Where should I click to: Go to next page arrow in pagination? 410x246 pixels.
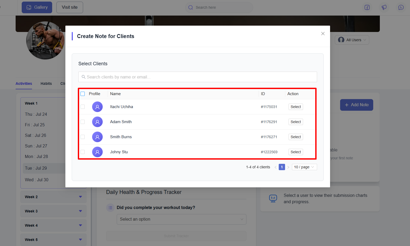(288, 167)
